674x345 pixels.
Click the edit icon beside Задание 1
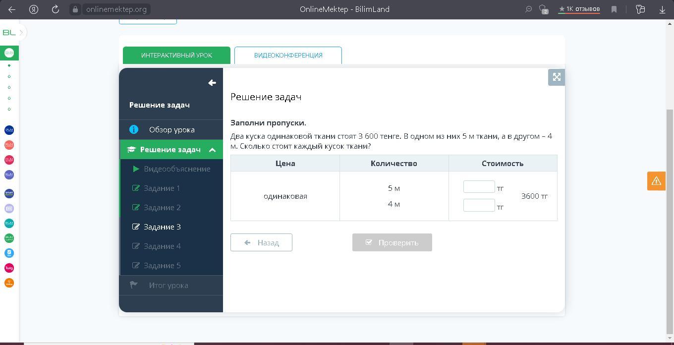pos(136,188)
